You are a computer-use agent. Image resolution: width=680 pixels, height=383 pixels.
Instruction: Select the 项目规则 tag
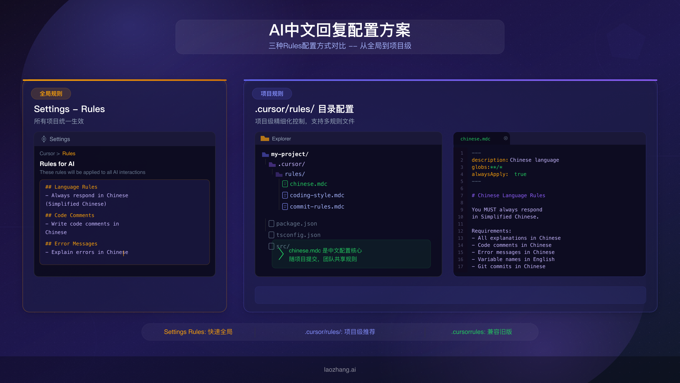tap(272, 94)
